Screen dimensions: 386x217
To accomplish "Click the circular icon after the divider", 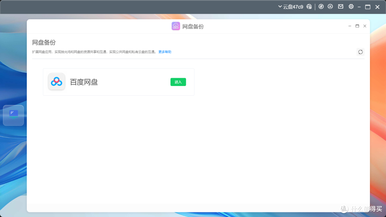I will tap(321, 7).
